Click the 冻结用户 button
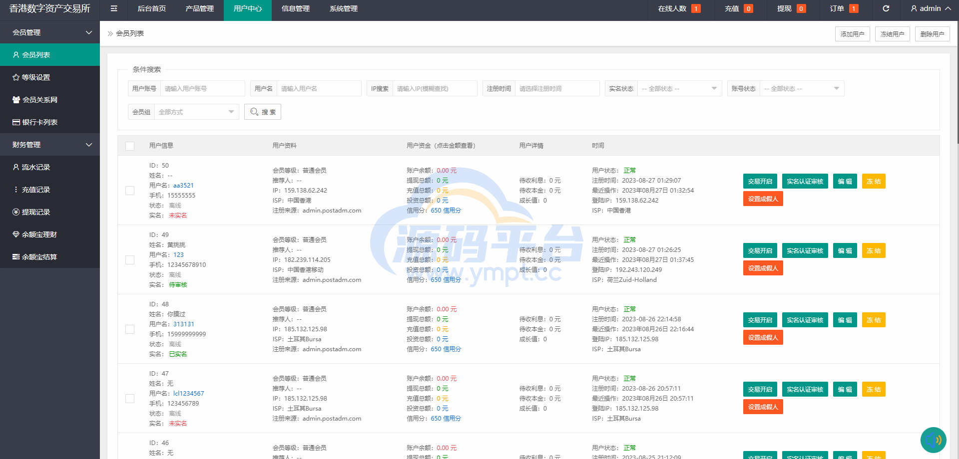 pyautogui.click(x=893, y=34)
